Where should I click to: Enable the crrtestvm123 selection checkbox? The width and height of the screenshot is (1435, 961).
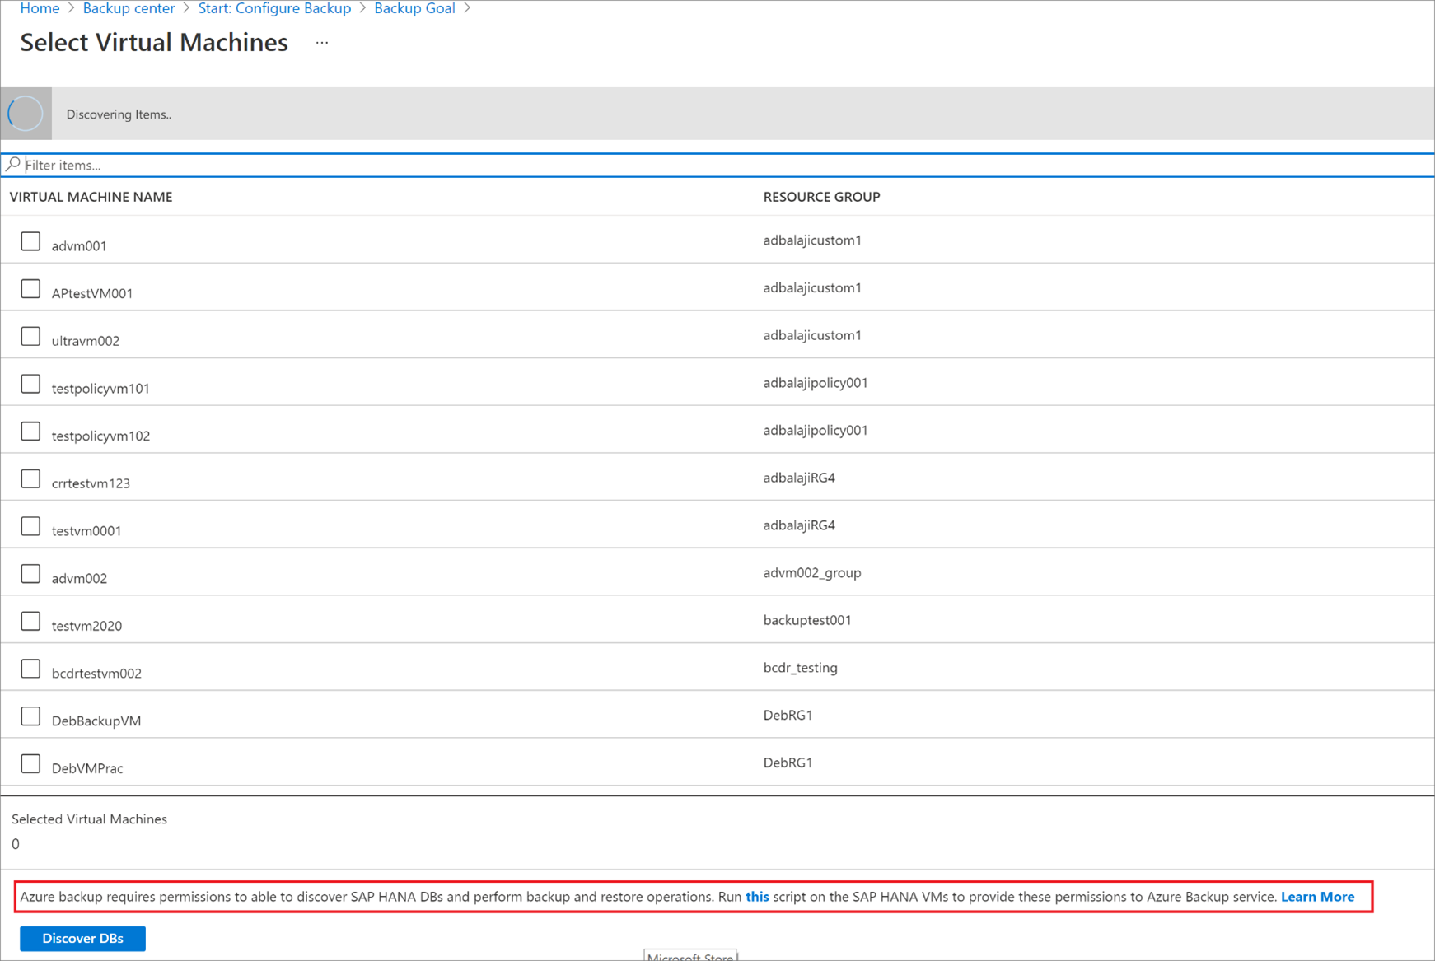coord(30,478)
